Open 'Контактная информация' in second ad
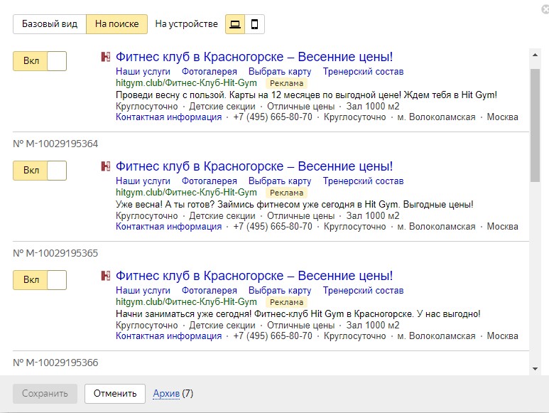 pos(169,226)
